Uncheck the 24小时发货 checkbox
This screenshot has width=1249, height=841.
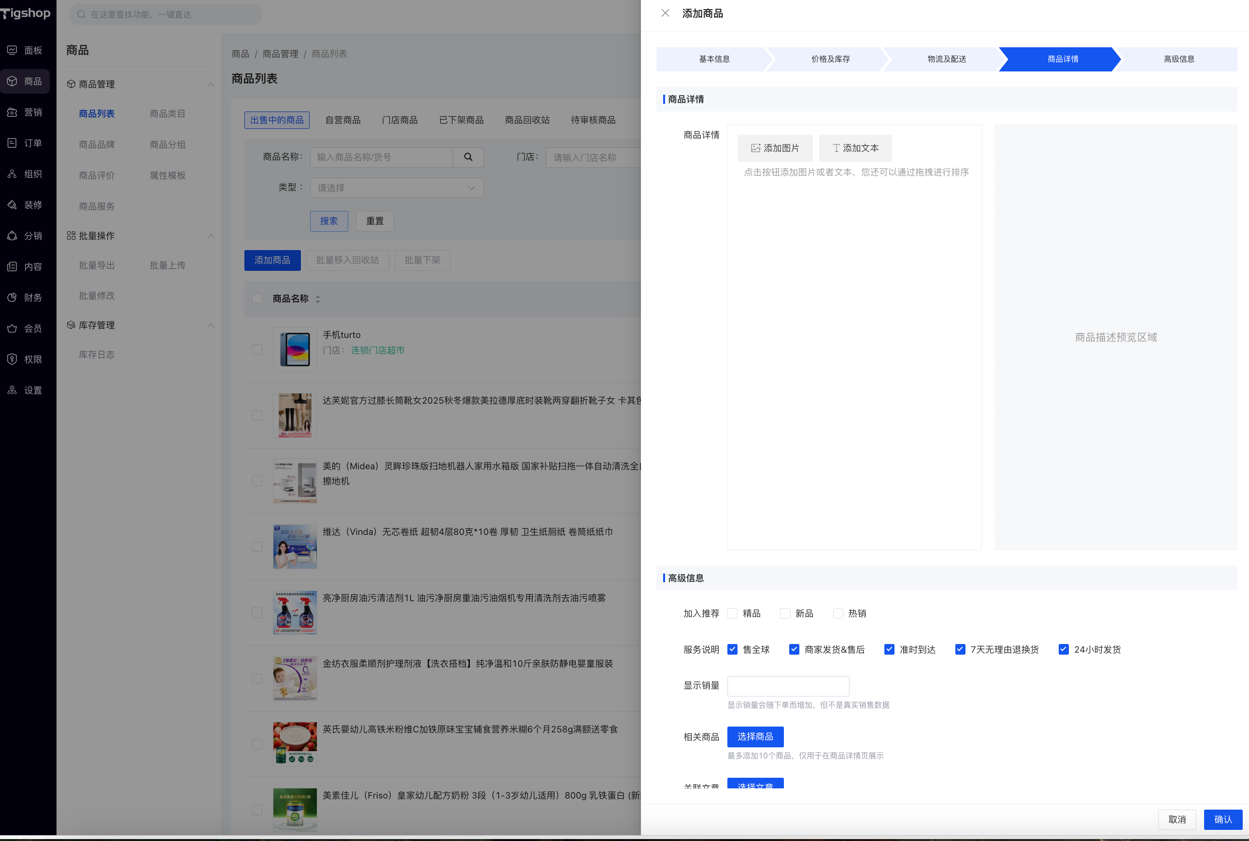click(x=1064, y=649)
